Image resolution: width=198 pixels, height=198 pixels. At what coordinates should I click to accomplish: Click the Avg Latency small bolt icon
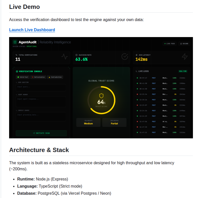pos(136,55)
